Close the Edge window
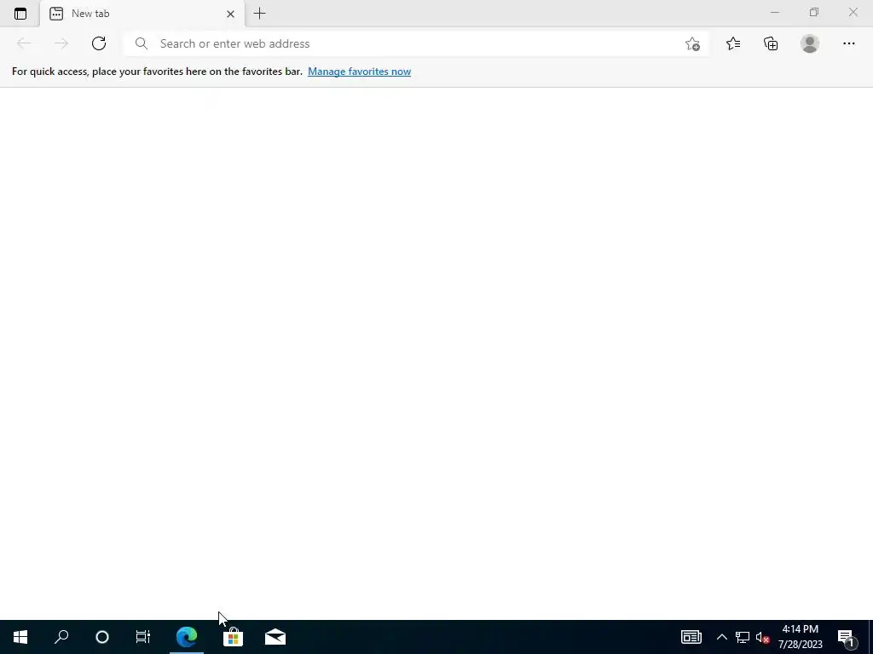 (x=853, y=12)
